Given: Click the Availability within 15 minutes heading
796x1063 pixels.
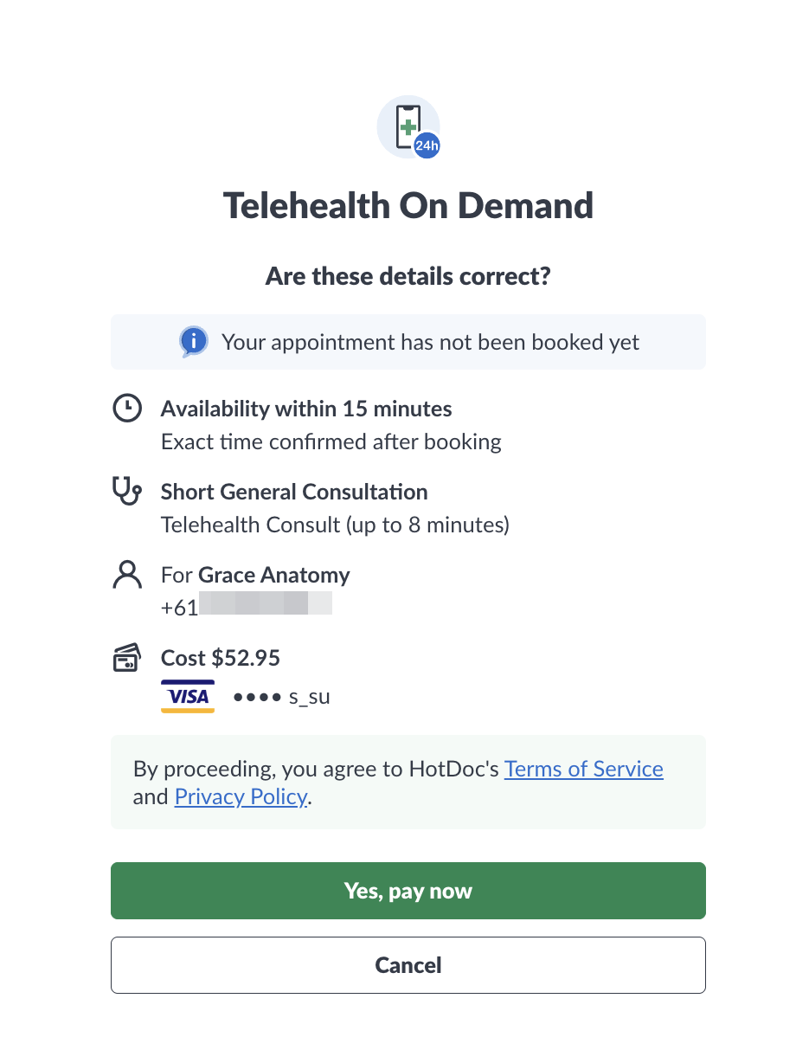Looking at the screenshot, I should tap(305, 408).
